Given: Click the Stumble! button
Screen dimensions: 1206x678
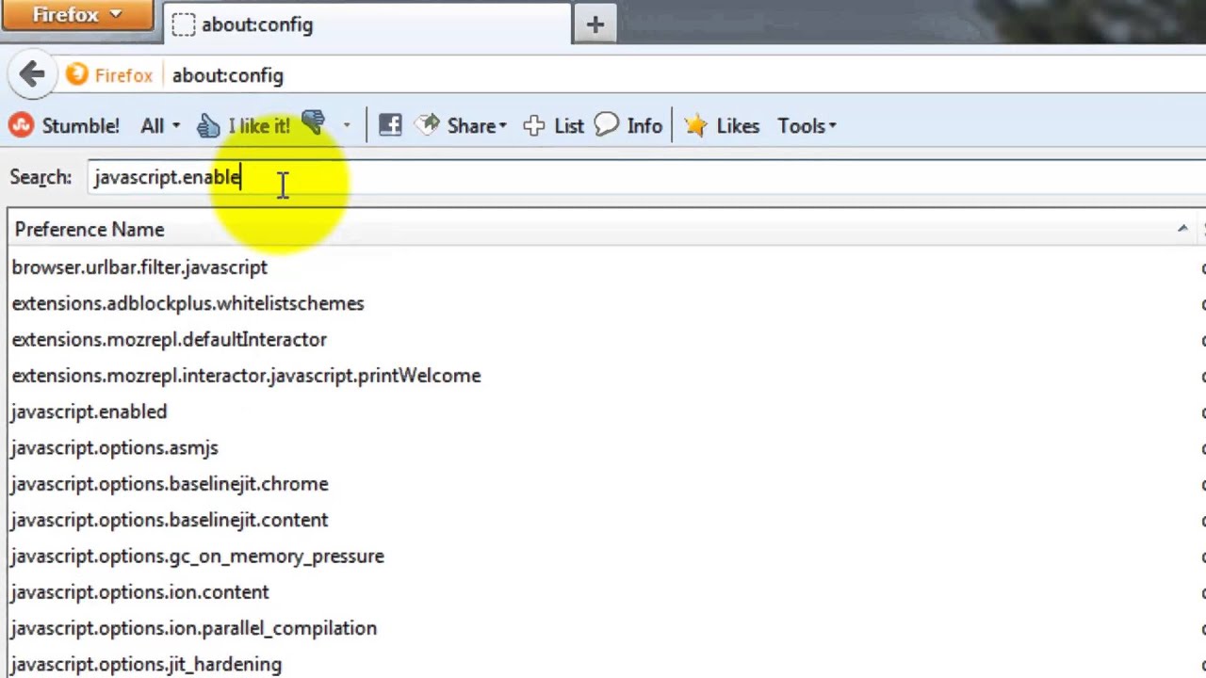Looking at the screenshot, I should click(x=65, y=125).
